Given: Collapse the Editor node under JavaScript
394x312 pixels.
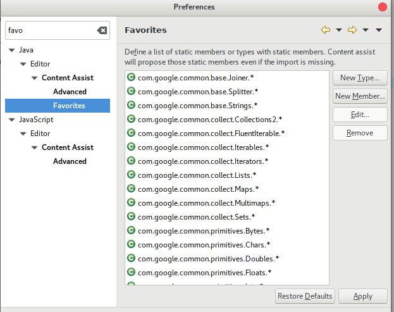Looking at the screenshot, I should [23, 134].
